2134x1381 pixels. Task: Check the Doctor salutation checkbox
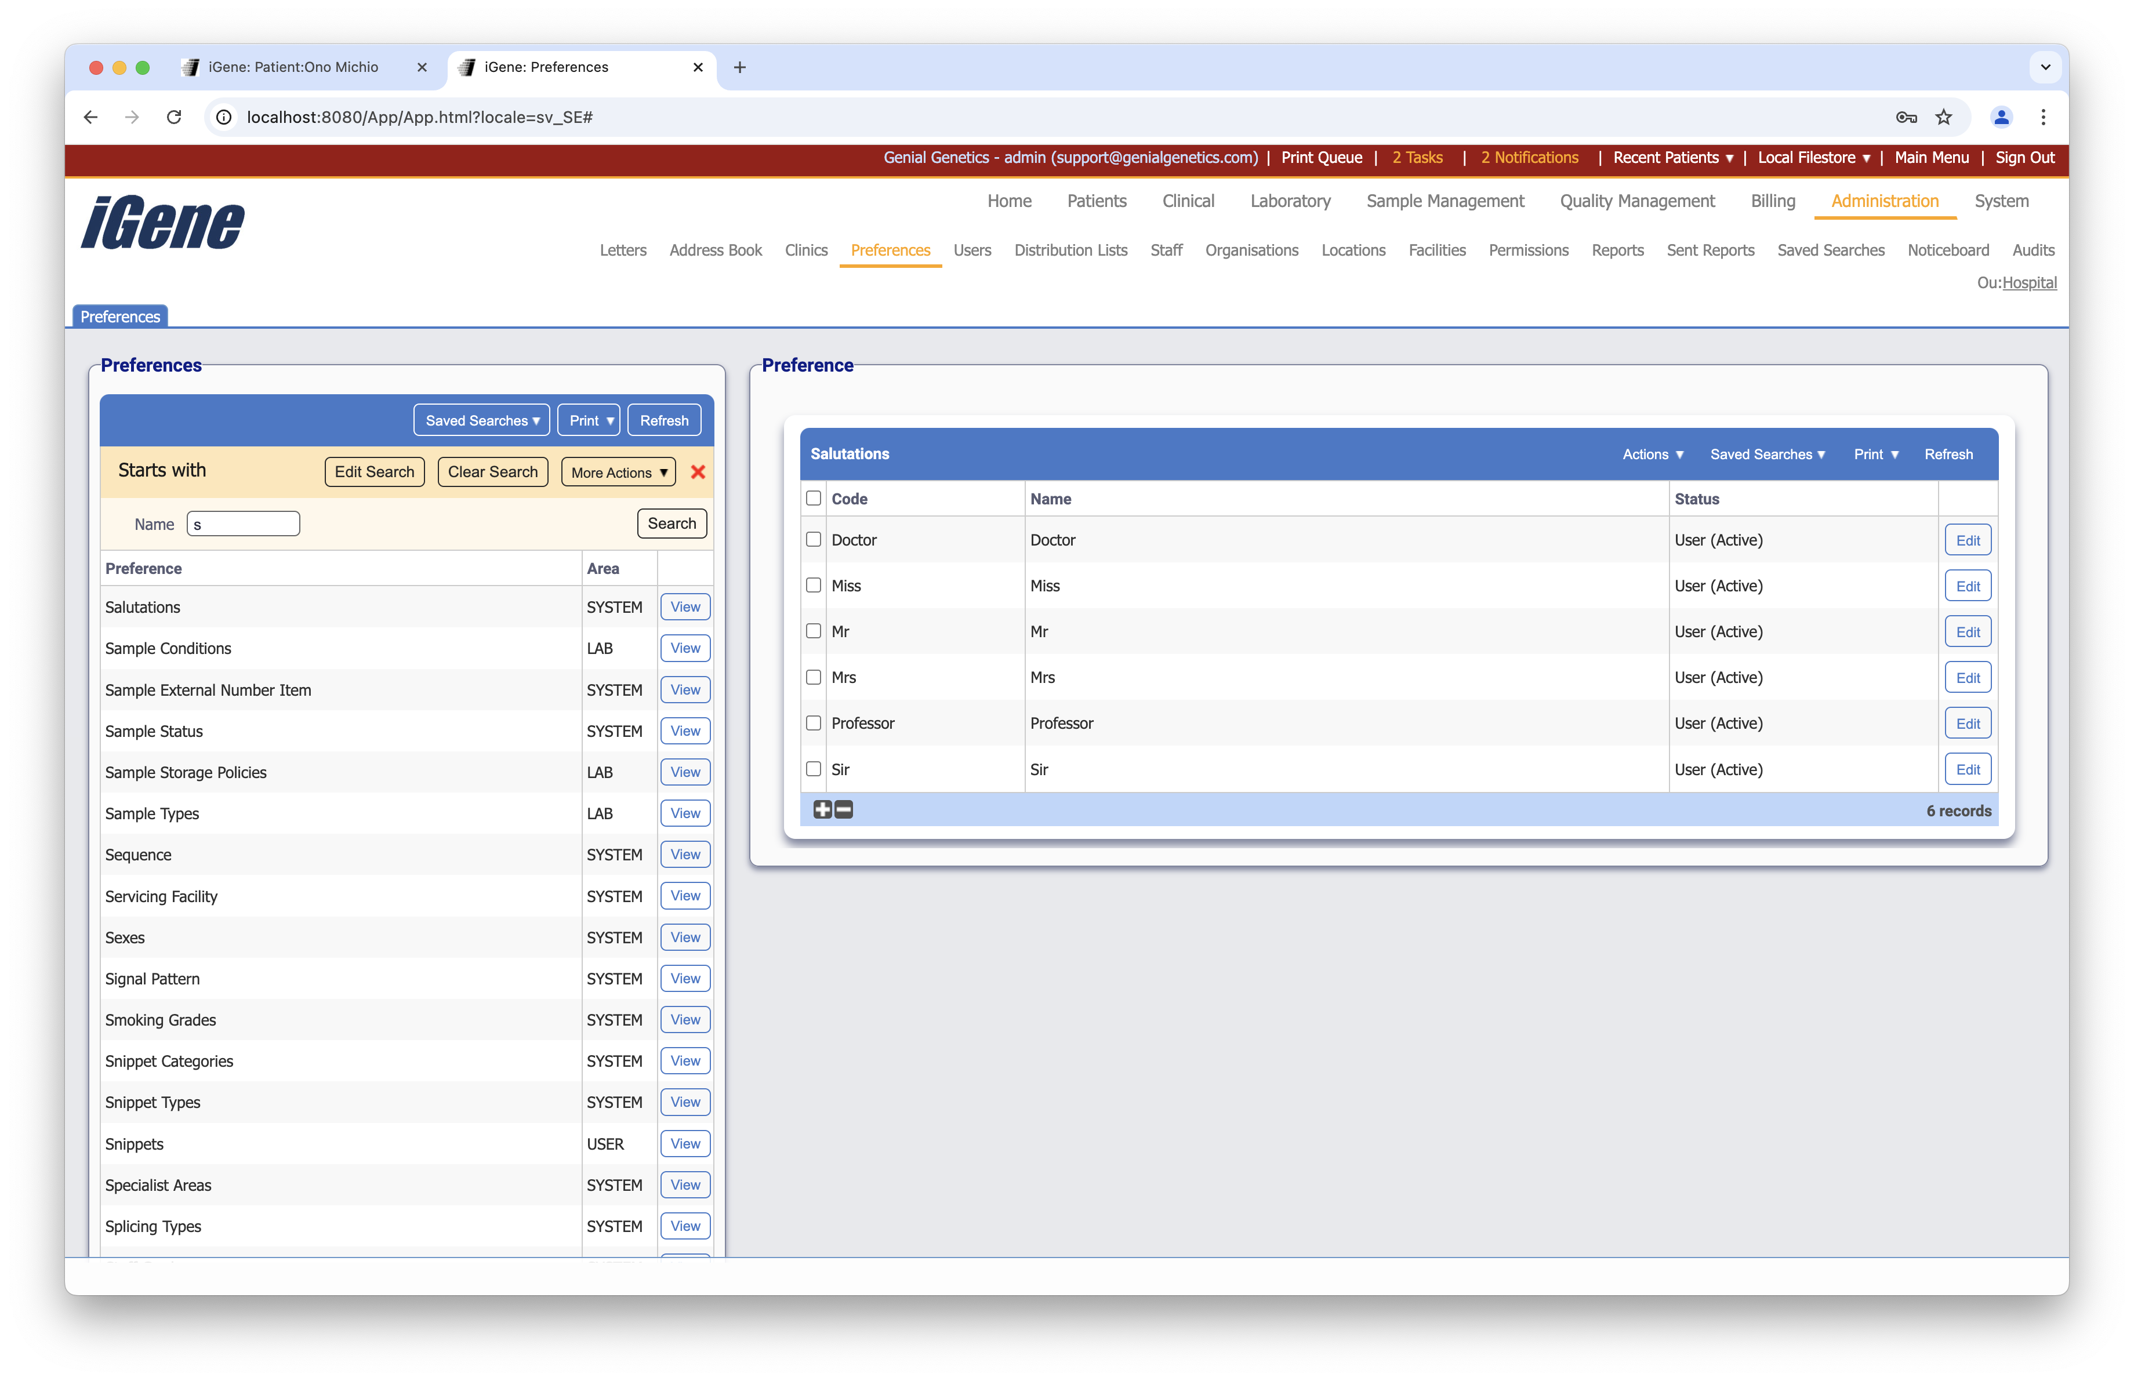tap(813, 540)
